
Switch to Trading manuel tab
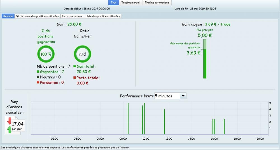(130, 3)
